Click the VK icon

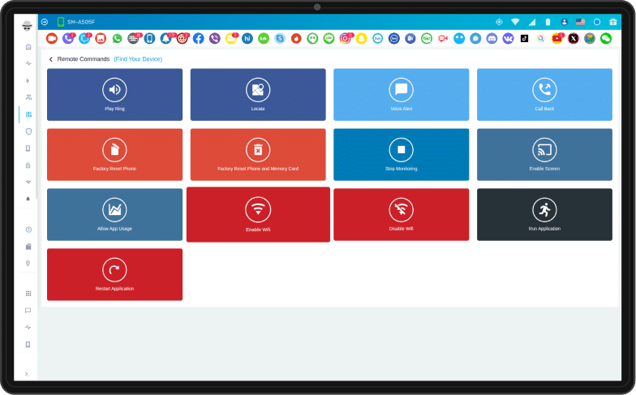point(508,39)
